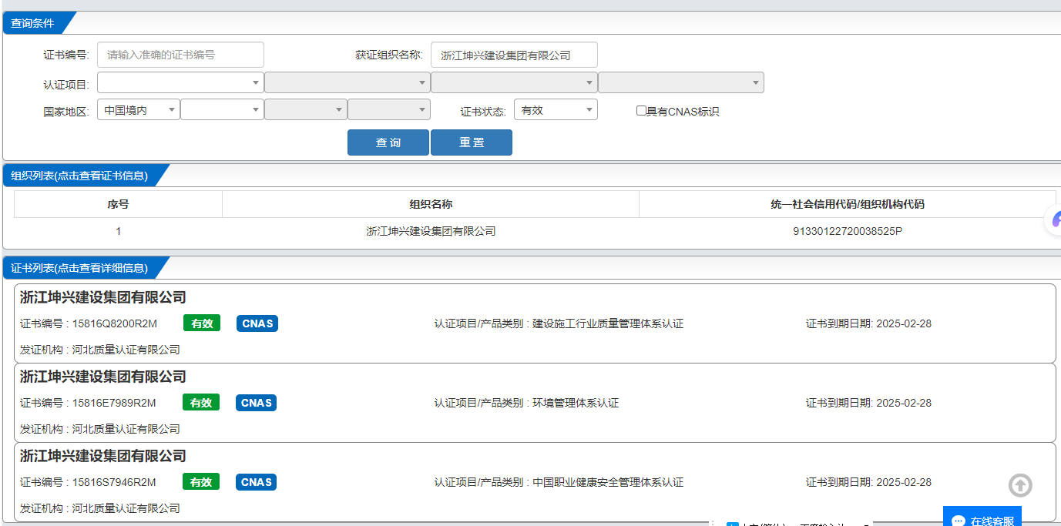Open the 在线客服 chat widget
Image resolution: width=1061 pixels, height=526 pixels.
982,517
